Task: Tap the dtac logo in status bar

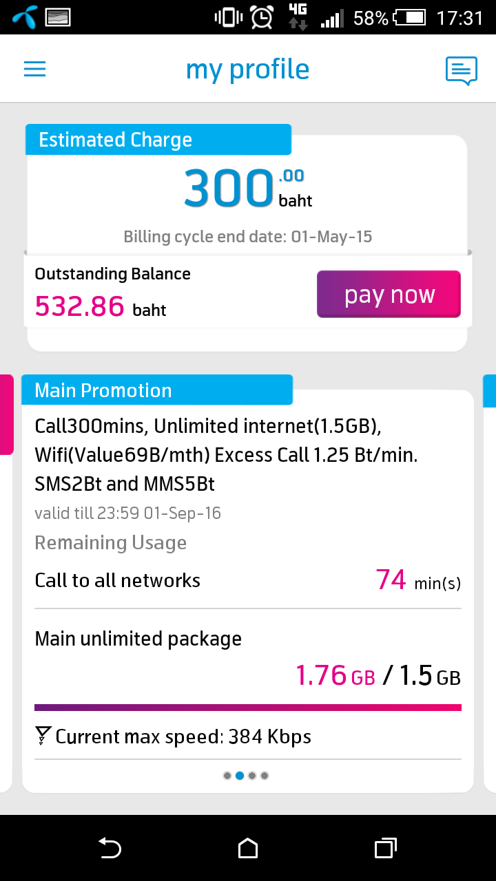Action: pos(24,17)
